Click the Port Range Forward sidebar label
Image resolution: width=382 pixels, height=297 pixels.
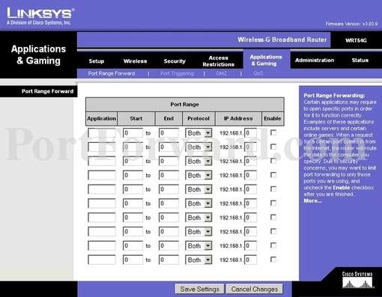pyautogui.click(x=47, y=91)
